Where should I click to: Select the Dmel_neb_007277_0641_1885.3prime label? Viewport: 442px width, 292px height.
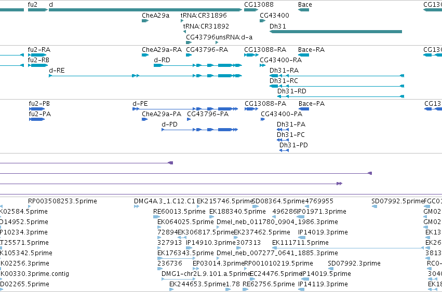[x=277, y=253]
